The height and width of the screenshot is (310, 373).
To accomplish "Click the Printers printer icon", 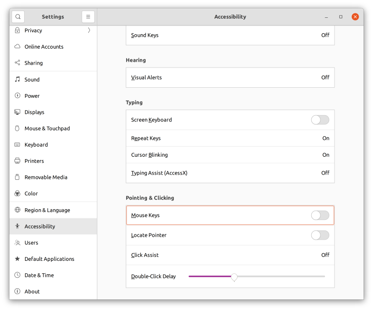I will (x=17, y=161).
